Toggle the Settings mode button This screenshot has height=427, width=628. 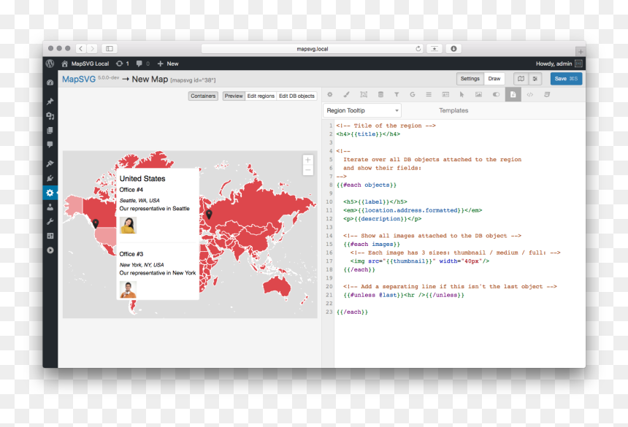click(470, 79)
